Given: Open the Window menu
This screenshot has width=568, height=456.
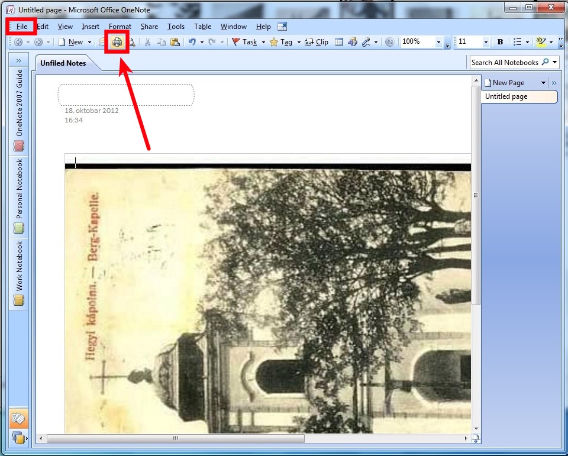Looking at the screenshot, I should click(234, 27).
